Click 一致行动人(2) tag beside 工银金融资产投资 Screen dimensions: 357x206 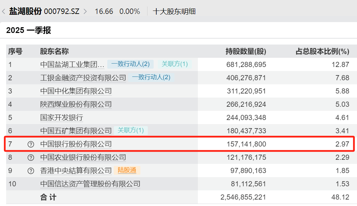click(151, 77)
